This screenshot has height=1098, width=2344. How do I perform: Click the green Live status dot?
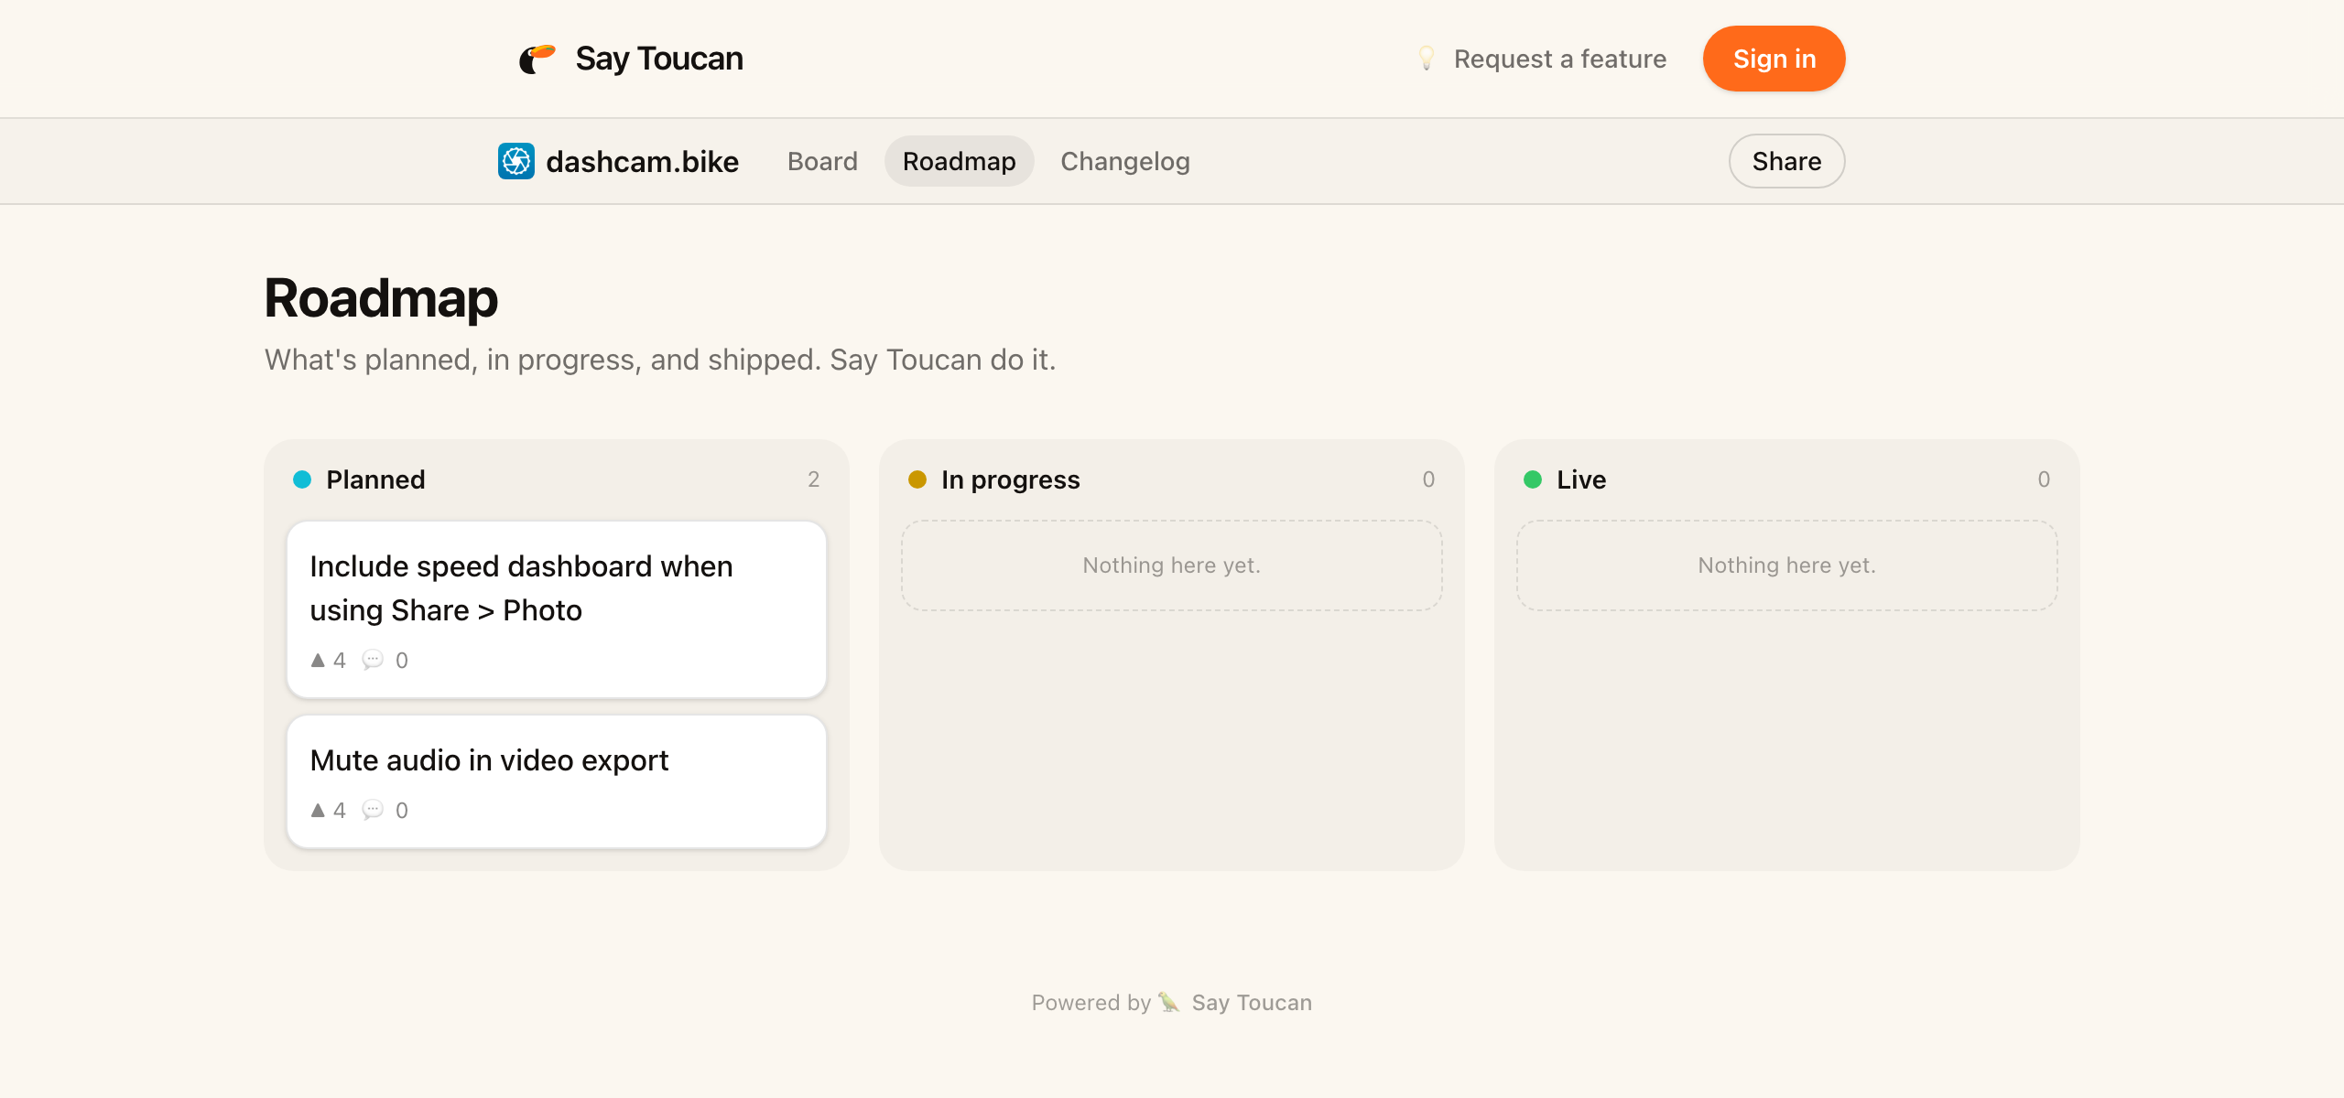(1533, 479)
